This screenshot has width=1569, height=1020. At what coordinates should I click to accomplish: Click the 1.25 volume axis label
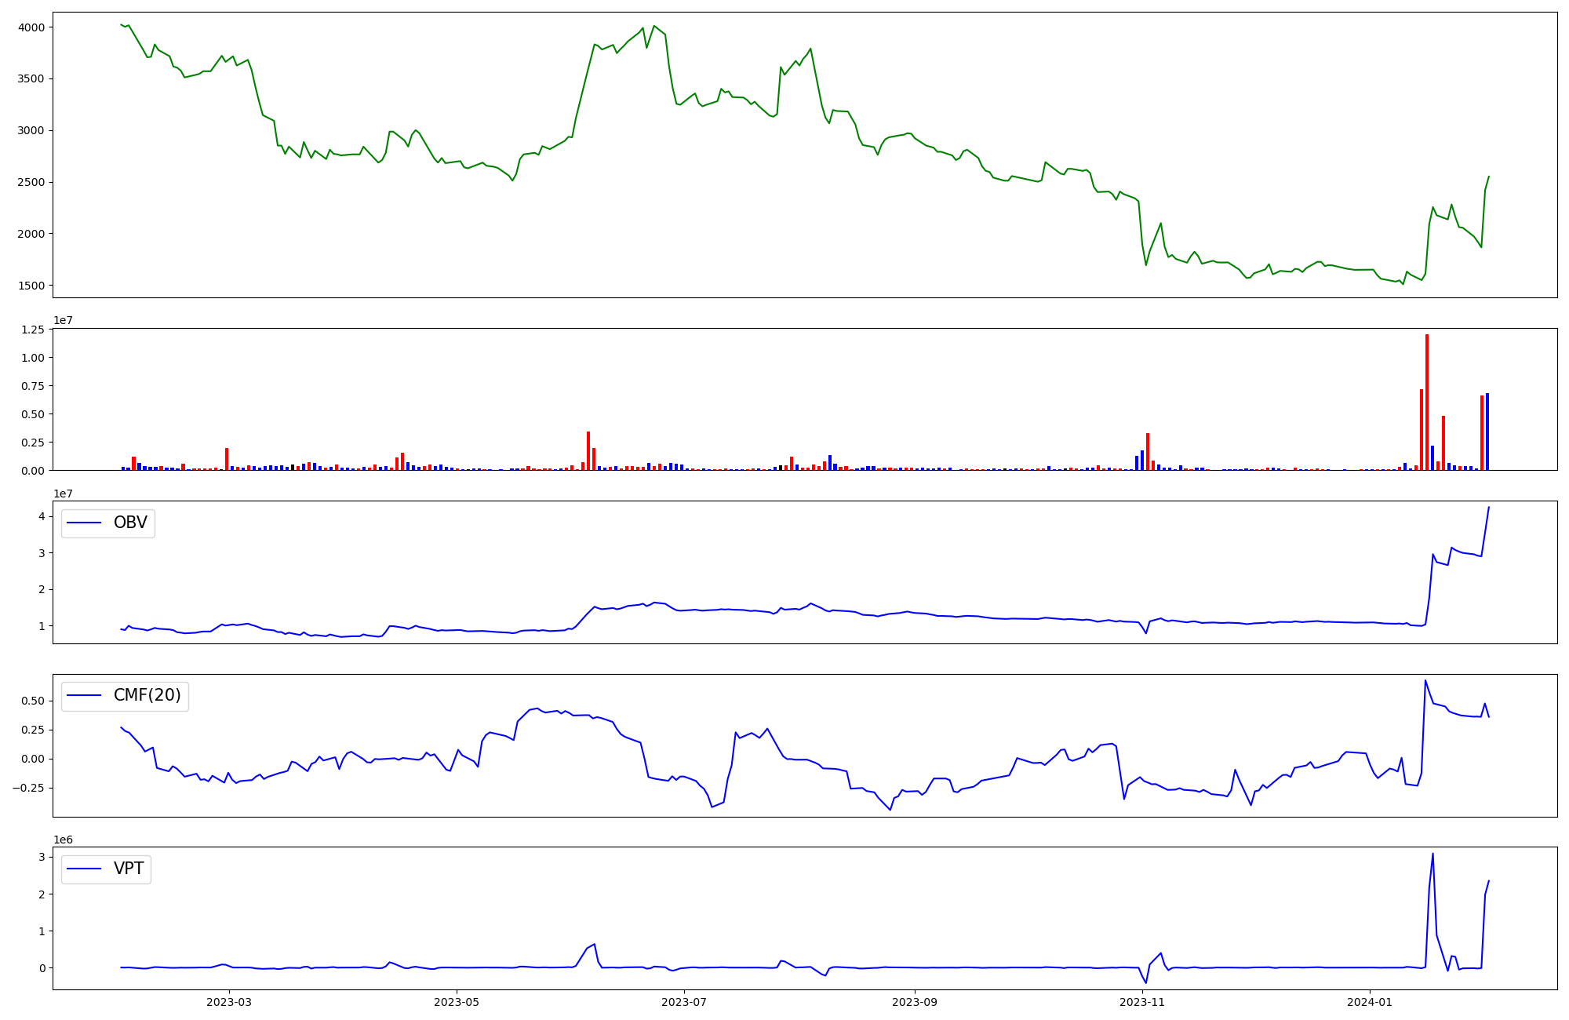[33, 330]
